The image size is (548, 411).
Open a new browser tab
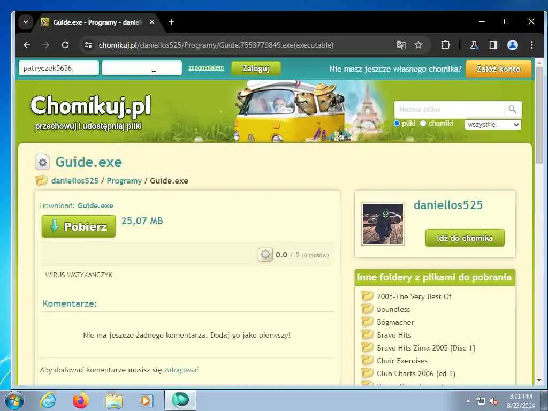(171, 22)
